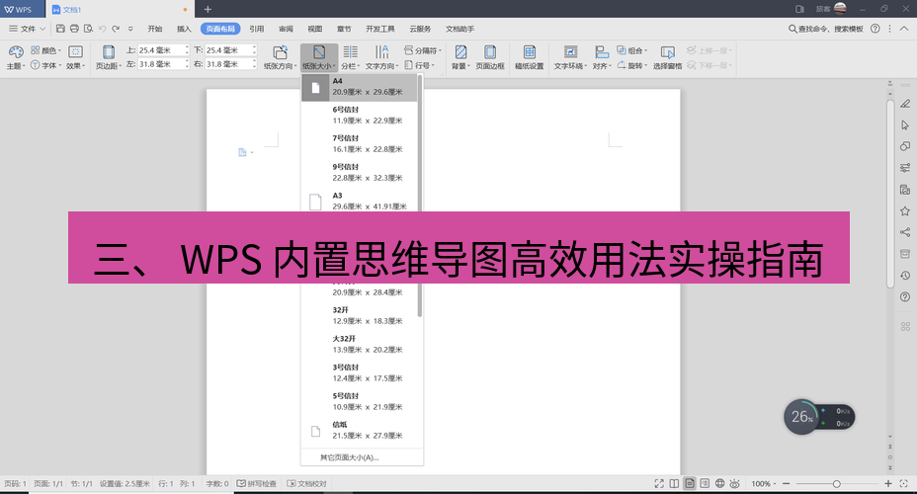The image size is (917, 494).
Task: Click the Save icon in quick access toolbar
Action: click(x=60, y=28)
